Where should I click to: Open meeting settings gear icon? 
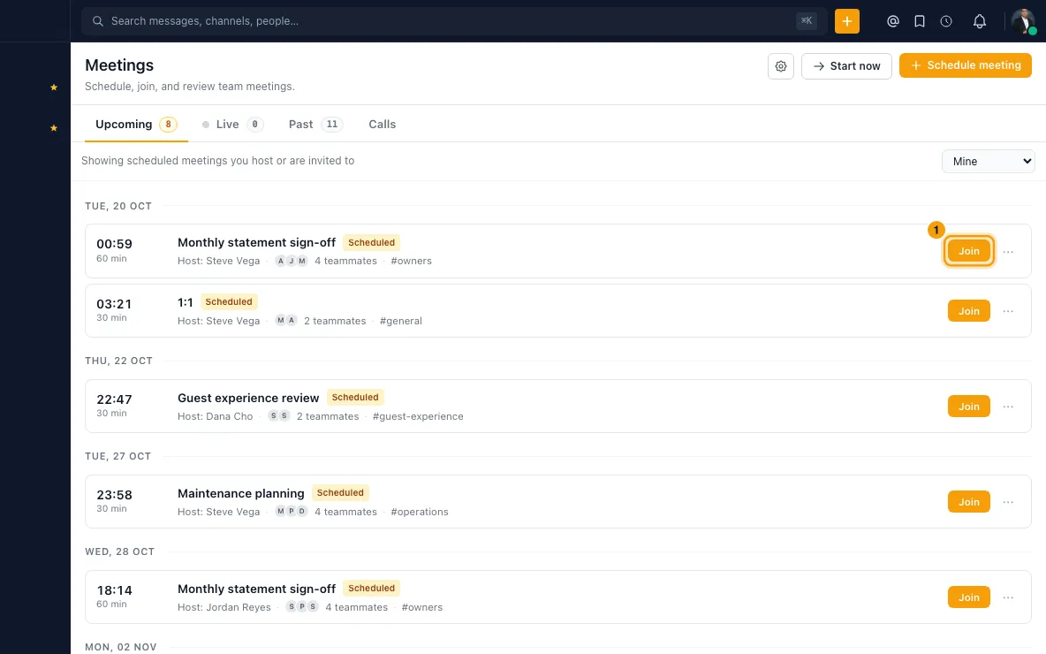click(780, 66)
